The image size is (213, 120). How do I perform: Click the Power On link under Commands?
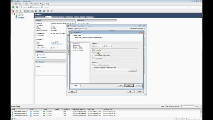(42, 55)
